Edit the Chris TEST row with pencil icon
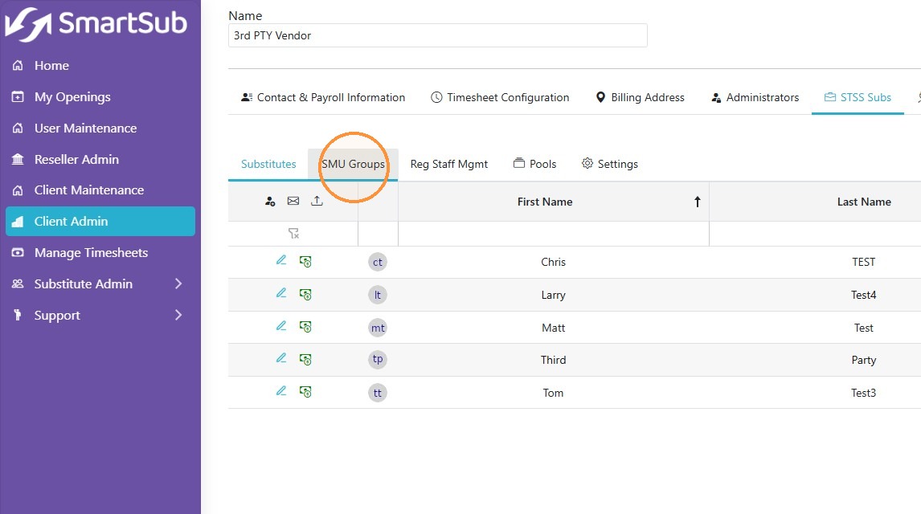Screen dimensions: 921x514 (x=281, y=260)
